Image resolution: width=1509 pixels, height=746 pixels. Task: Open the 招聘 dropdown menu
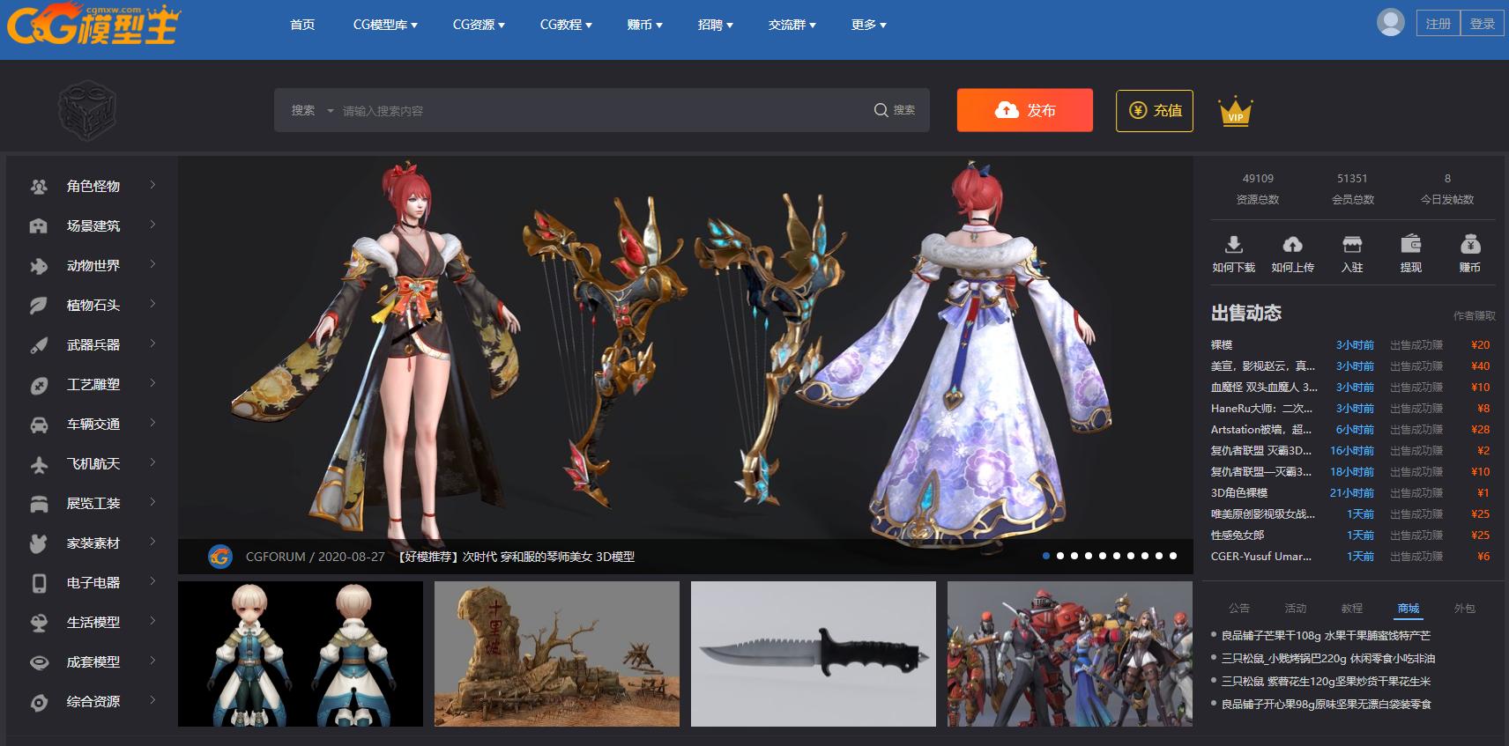pos(715,25)
